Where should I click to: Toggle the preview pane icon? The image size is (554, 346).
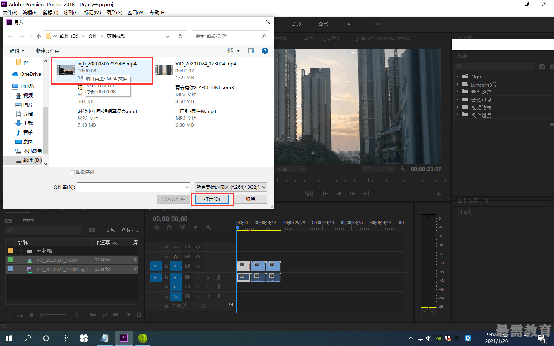click(x=251, y=51)
